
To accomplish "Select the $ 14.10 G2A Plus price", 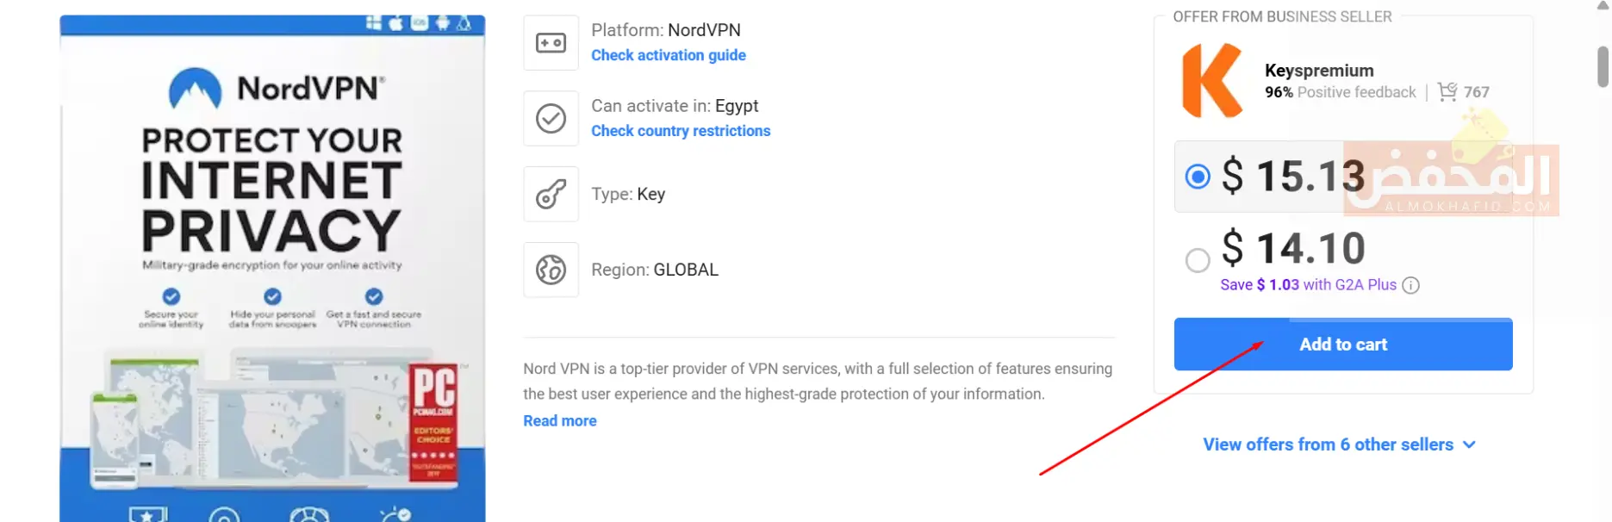I will pos(1198,259).
